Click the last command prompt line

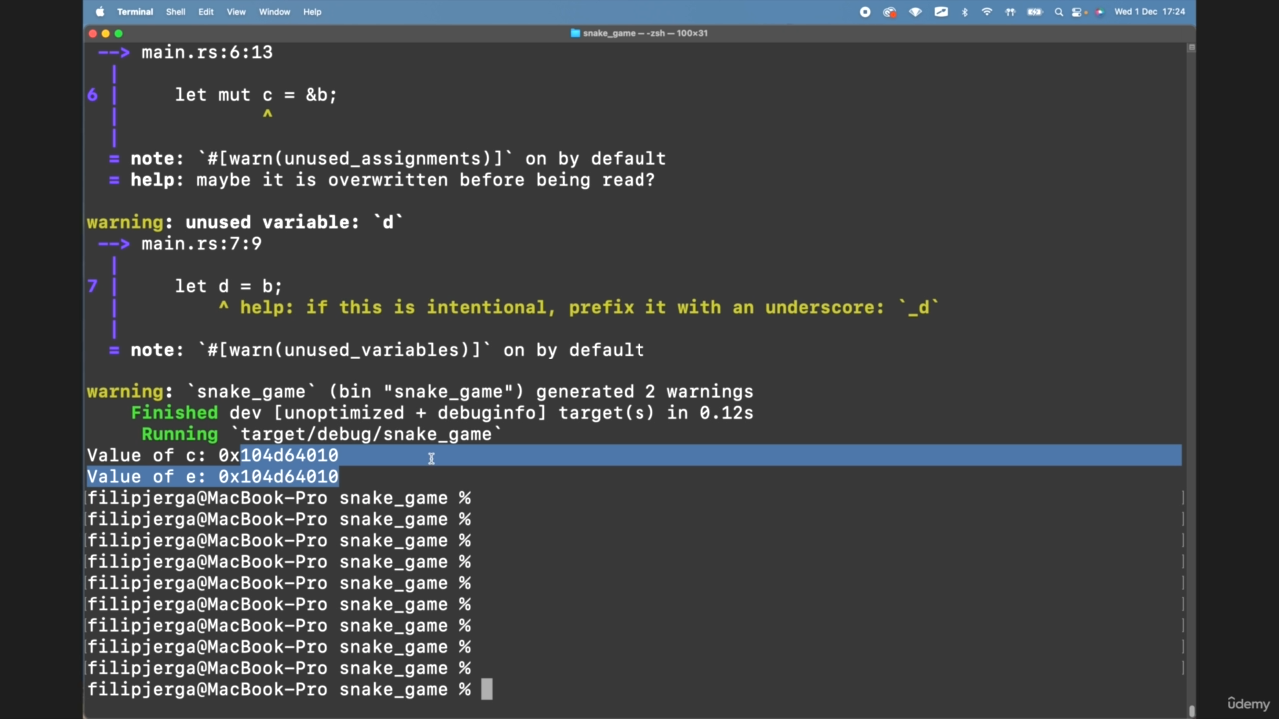[x=280, y=690]
